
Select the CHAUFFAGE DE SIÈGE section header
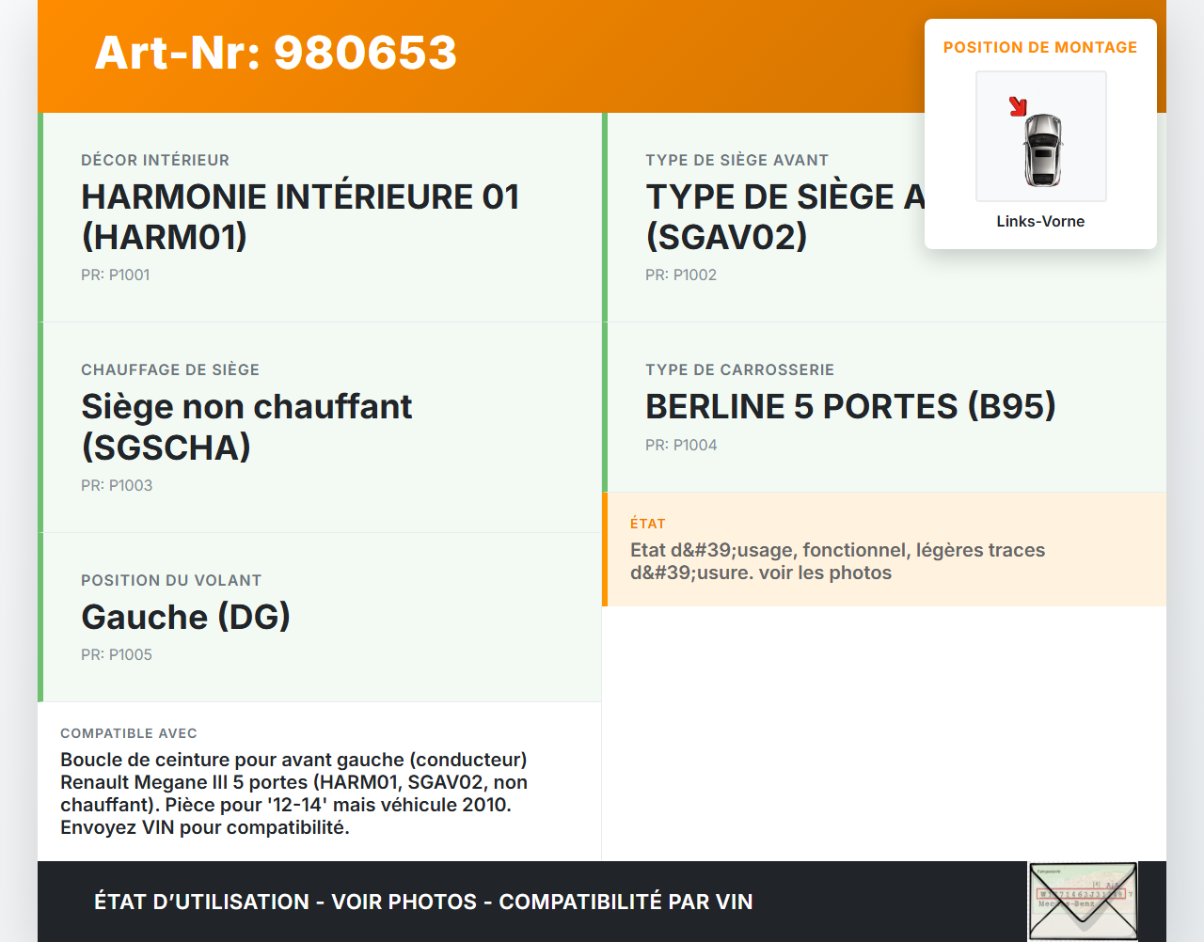tap(170, 369)
